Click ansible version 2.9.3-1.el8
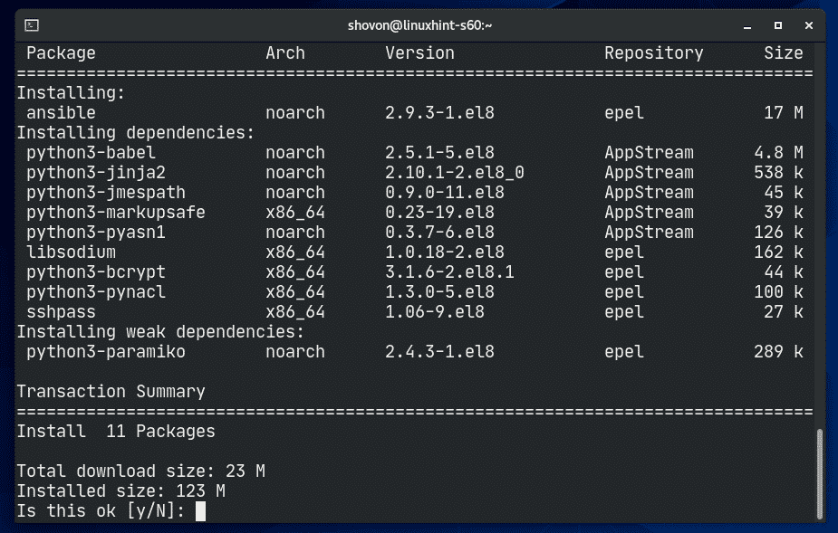 click(x=440, y=113)
